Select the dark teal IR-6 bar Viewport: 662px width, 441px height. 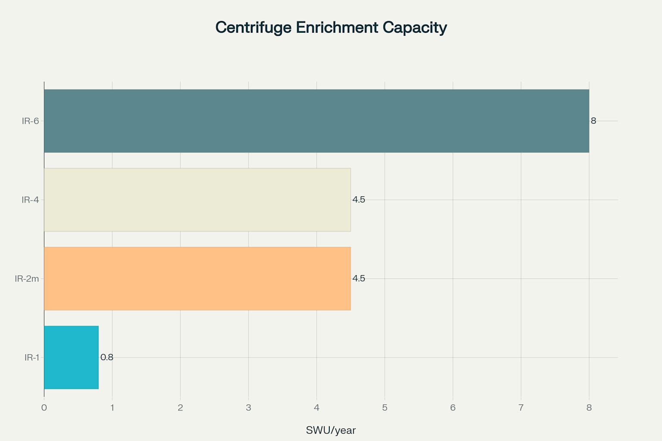[316, 121]
